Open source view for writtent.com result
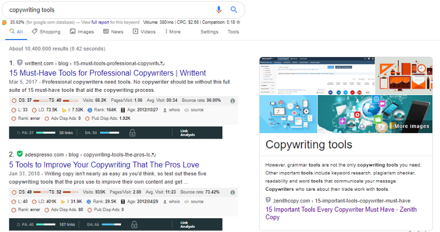Viewport: 440px width, 232px height. pyautogui.click(x=197, y=110)
